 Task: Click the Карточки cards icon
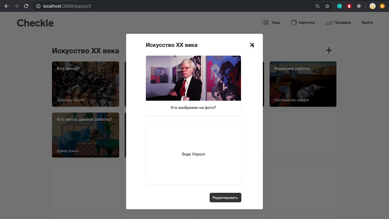pos(294,23)
